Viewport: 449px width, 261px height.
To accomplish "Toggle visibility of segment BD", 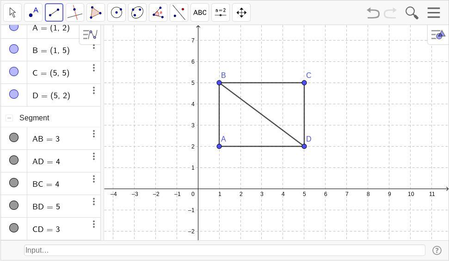I will click(x=14, y=205).
